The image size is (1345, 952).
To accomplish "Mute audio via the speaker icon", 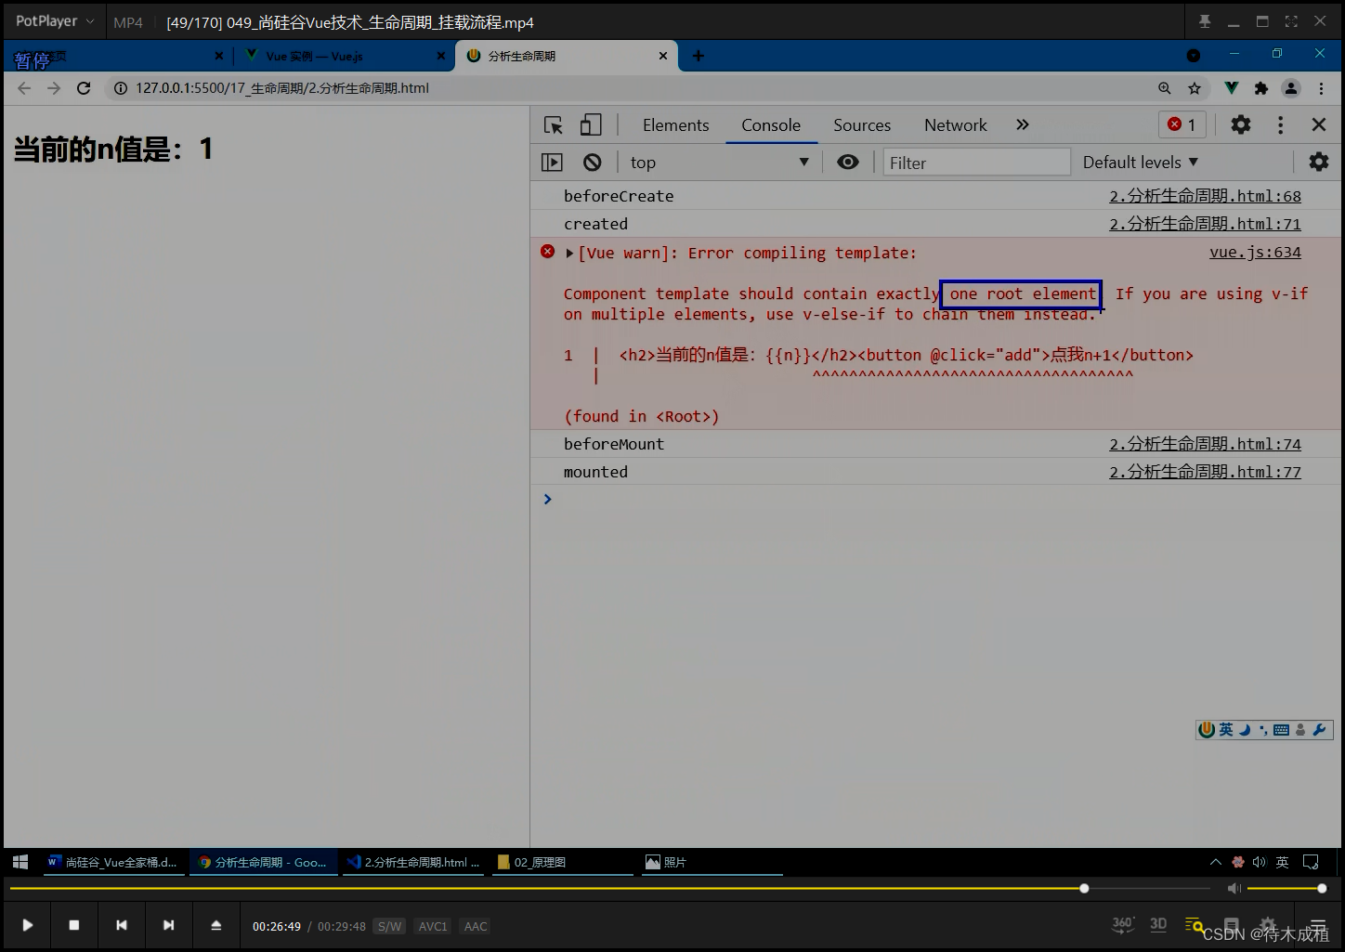I will pos(1234,889).
